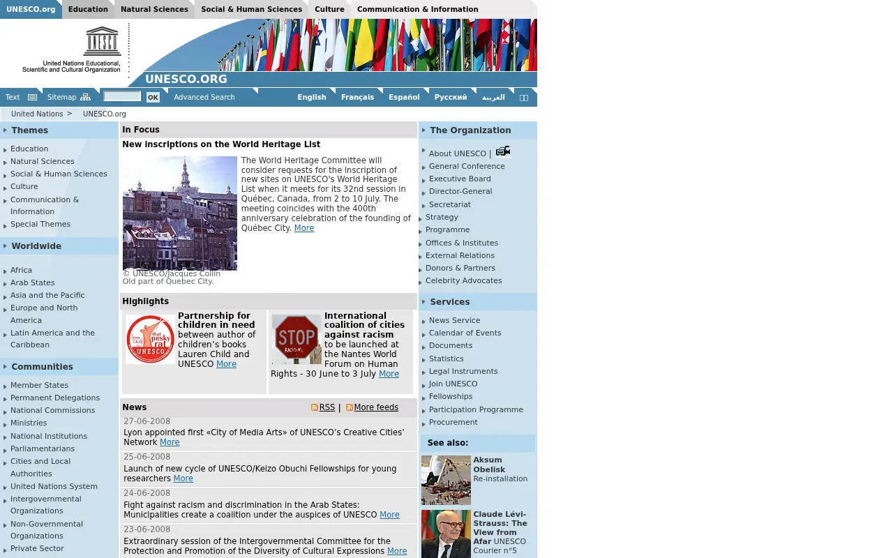Open Special Themes in Themes list

pyautogui.click(x=40, y=224)
